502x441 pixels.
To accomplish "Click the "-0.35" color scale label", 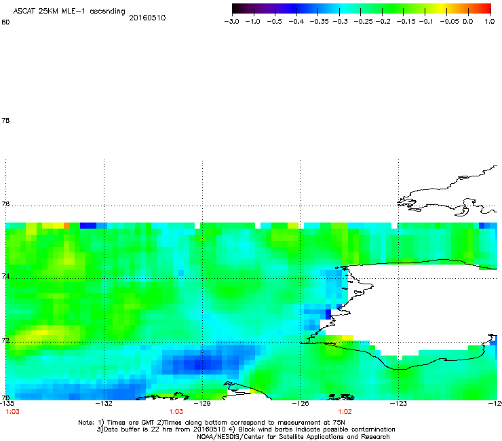I will (x=320, y=22).
